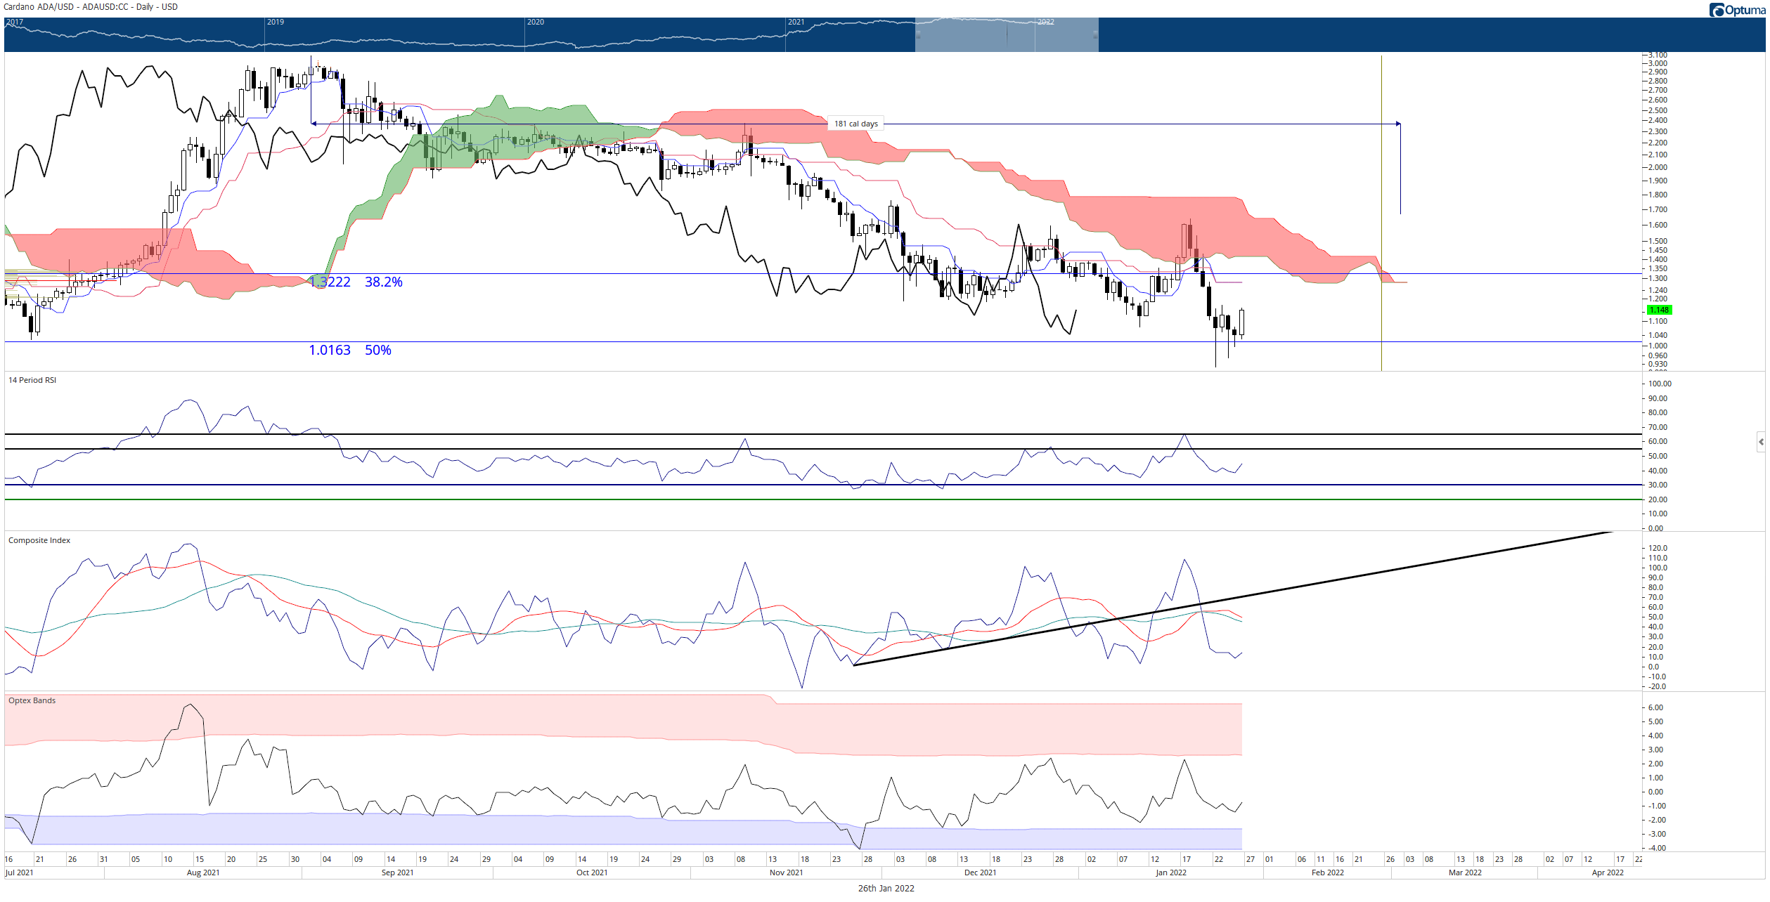
Task: Click the Optuma logo icon
Action: 1717,10
